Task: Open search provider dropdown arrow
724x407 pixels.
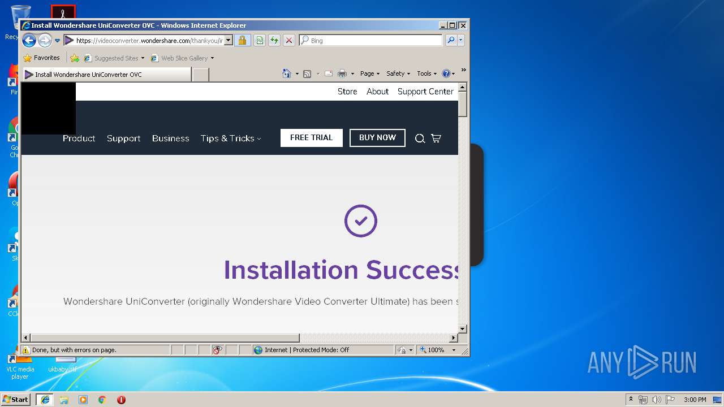Action: coord(461,40)
